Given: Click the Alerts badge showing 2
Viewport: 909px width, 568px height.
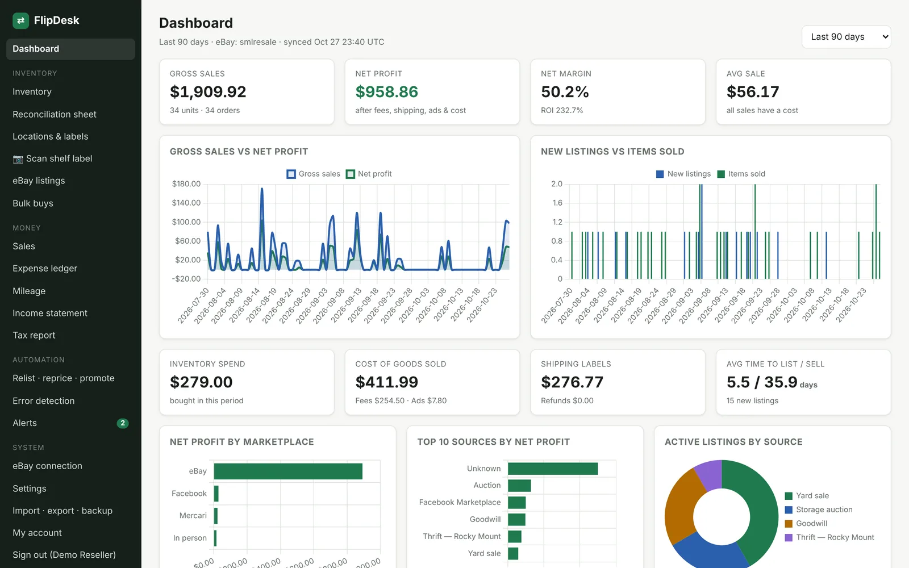Looking at the screenshot, I should [x=122, y=423].
